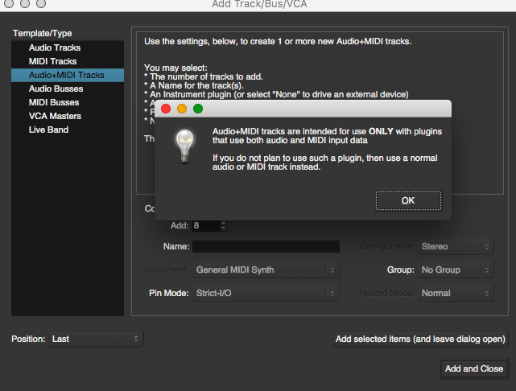
Task: Click the track Name text field
Action: pos(266,247)
